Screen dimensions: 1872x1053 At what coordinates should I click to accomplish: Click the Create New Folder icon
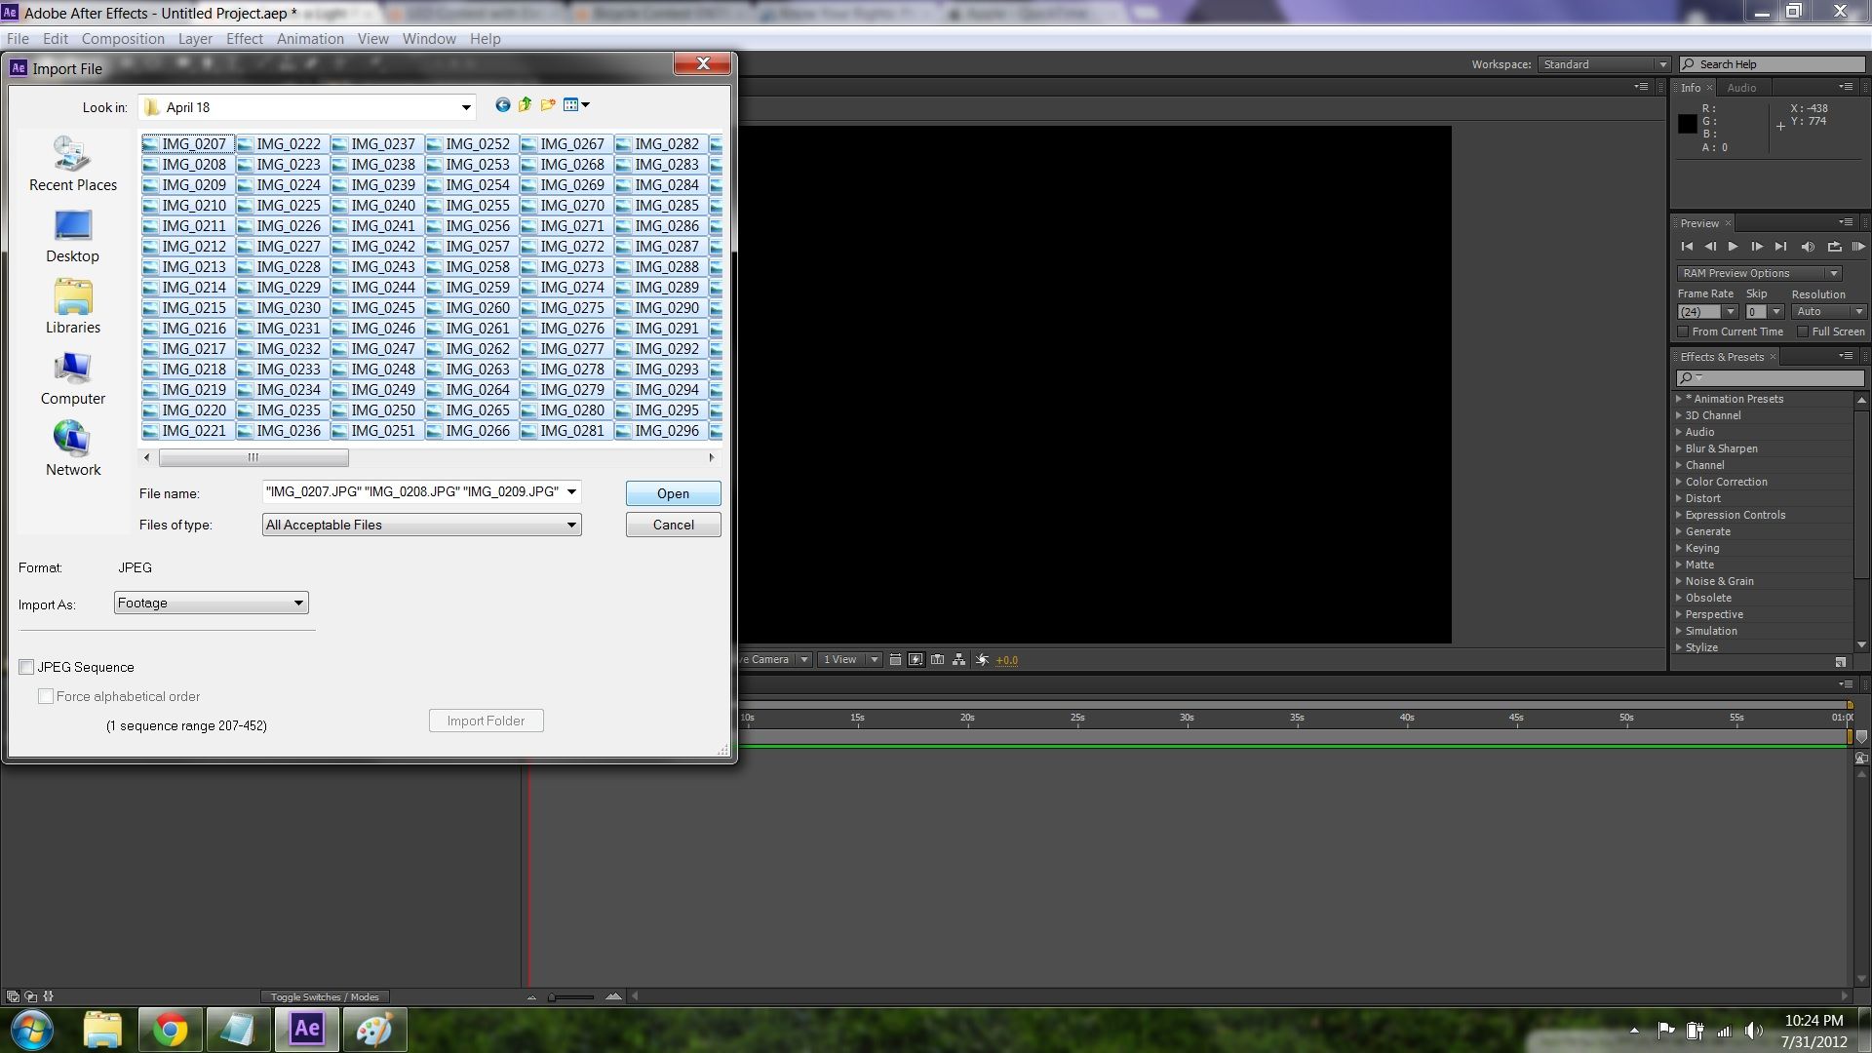pyautogui.click(x=548, y=105)
